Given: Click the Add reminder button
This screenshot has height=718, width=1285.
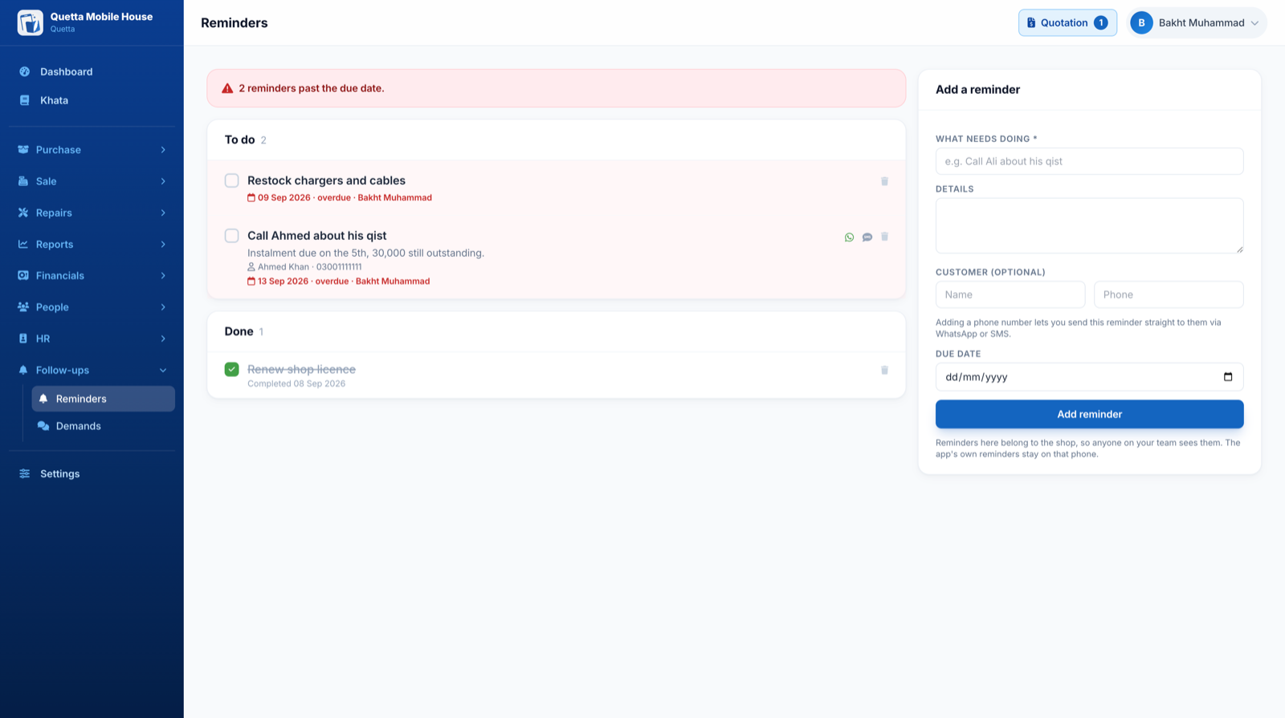Looking at the screenshot, I should 1089,414.
